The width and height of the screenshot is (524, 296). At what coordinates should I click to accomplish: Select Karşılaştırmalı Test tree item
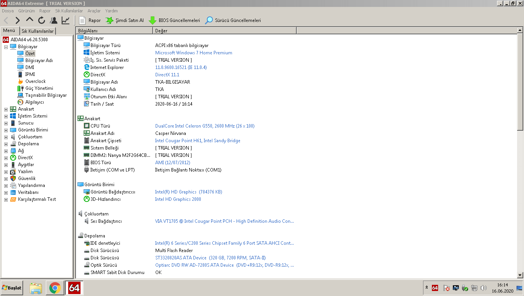click(37, 199)
